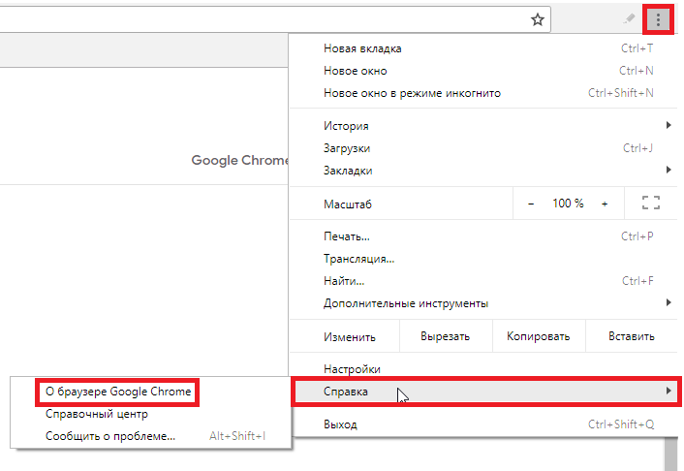Click the Вставить button
This screenshot has height=471, width=684.
pos(631,336)
